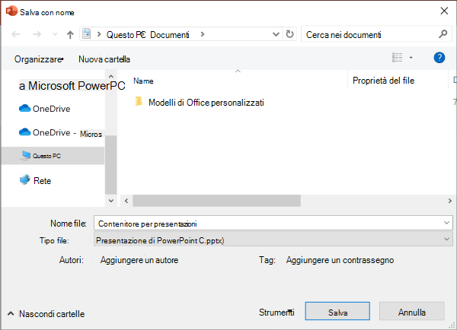This screenshot has height=330, width=457.
Task: Refresh the folder view
Action: [x=289, y=34]
